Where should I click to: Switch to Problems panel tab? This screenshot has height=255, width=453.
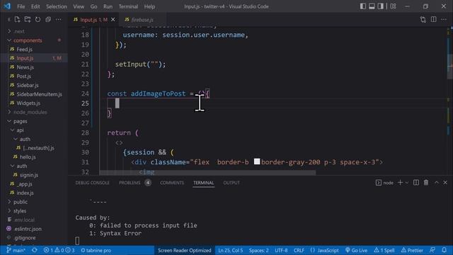tap(130, 183)
